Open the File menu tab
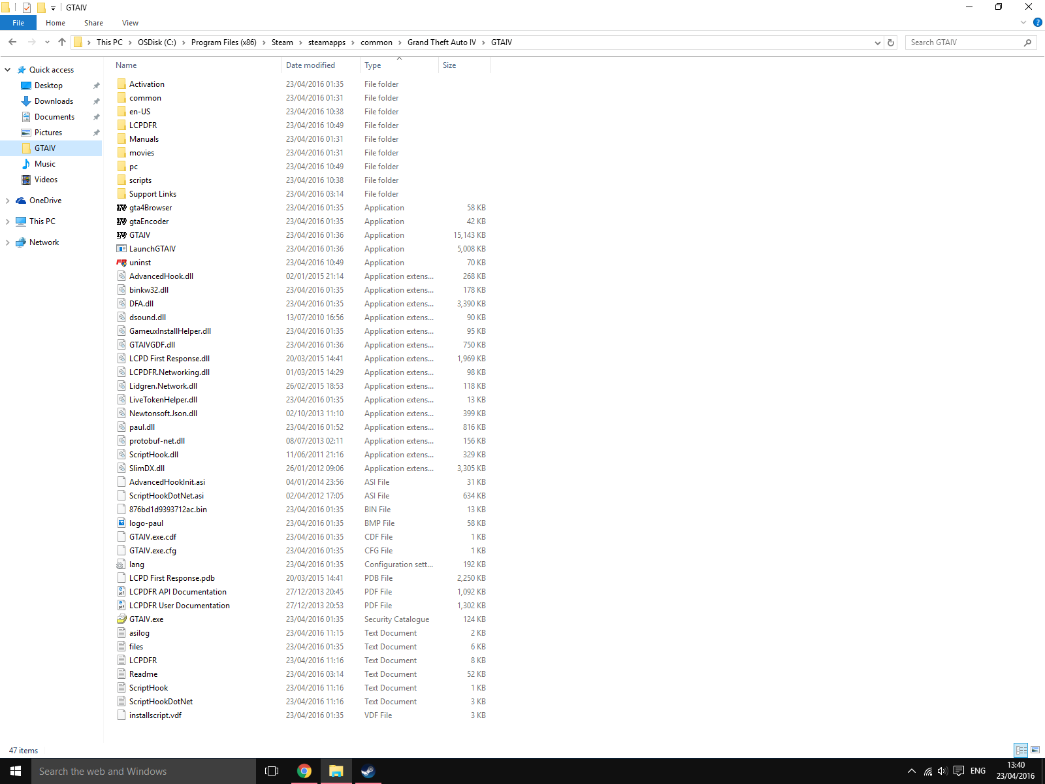Viewport: 1045px width, 784px height. pyautogui.click(x=18, y=23)
